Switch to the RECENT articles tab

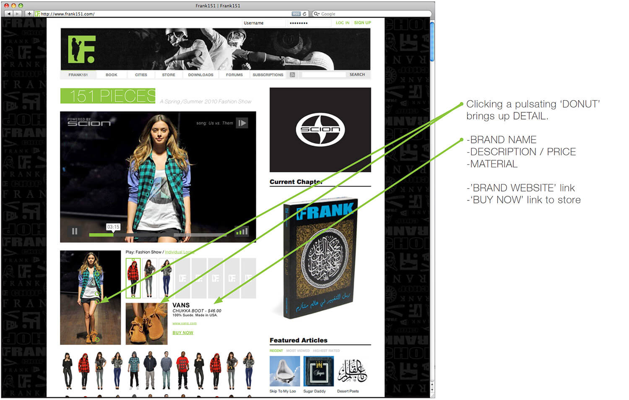coord(276,351)
